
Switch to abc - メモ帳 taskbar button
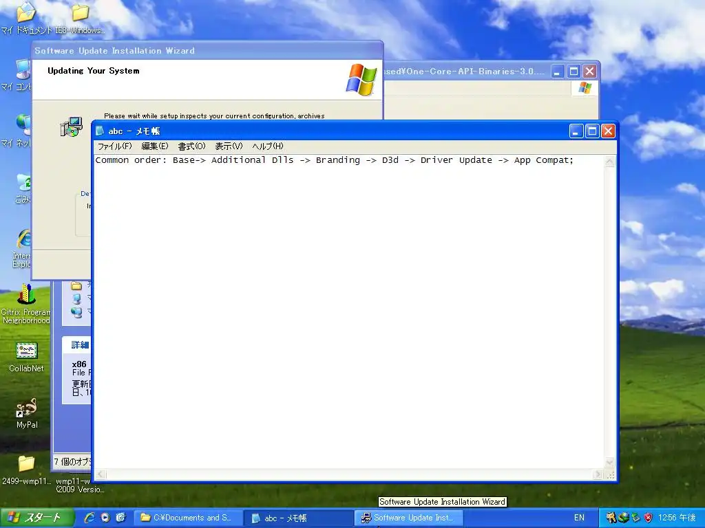[x=299, y=518]
